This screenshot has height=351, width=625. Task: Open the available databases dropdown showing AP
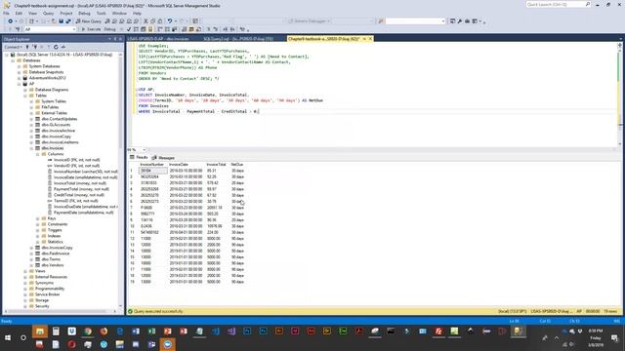pyautogui.click(x=50, y=29)
